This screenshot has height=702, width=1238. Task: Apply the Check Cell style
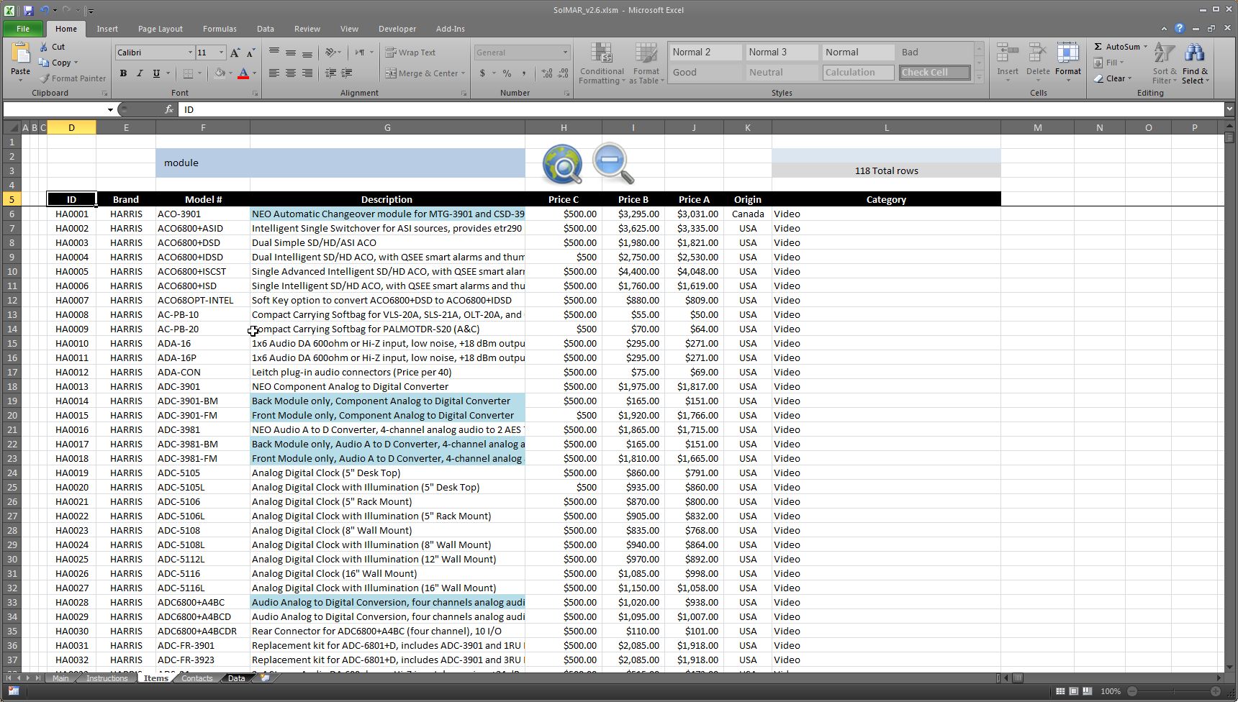click(x=934, y=73)
